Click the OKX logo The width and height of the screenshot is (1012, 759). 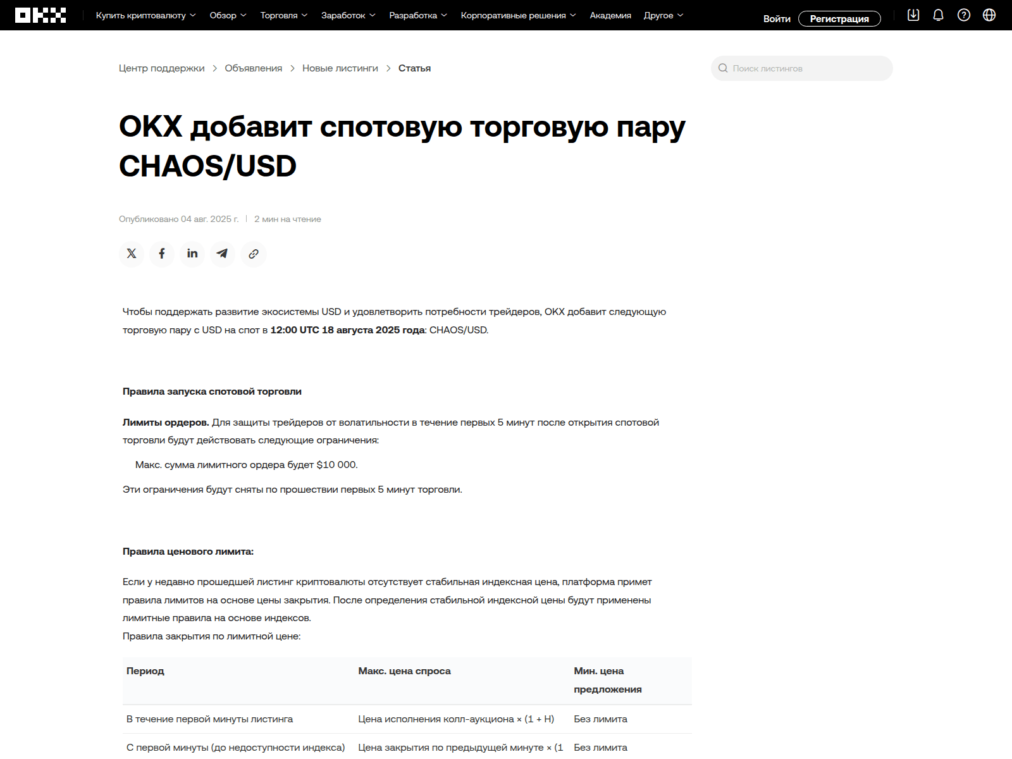tap(40, 15)
